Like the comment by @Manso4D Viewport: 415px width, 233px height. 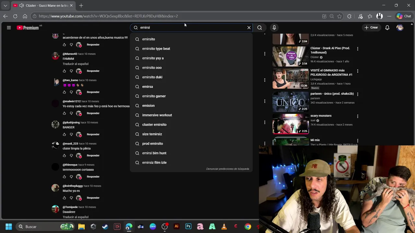click(x=64, y=71)
